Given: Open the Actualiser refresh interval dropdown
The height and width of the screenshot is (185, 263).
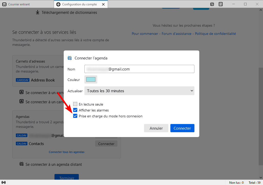Looking at the screenshot, I should click(139, 91).
